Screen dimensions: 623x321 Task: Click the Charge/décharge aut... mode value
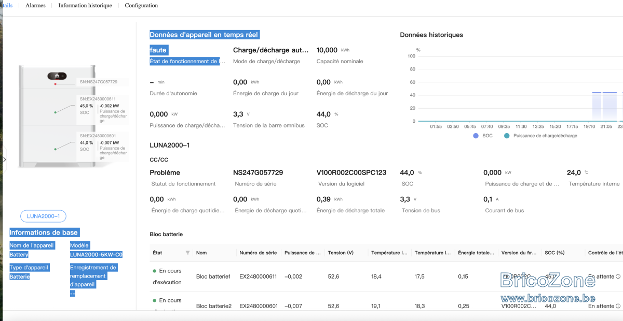(x=271, y=50)
